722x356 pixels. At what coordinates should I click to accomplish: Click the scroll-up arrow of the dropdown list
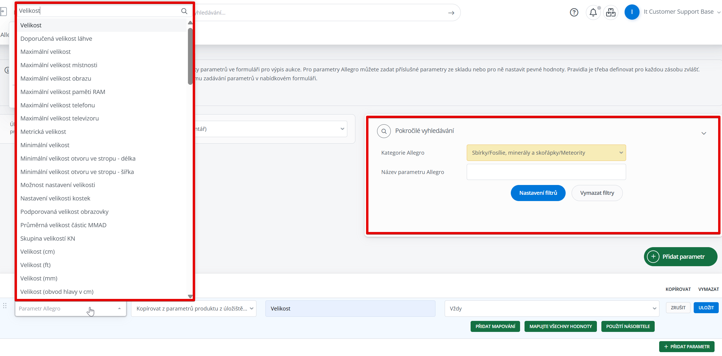click(x=190, y=23)
